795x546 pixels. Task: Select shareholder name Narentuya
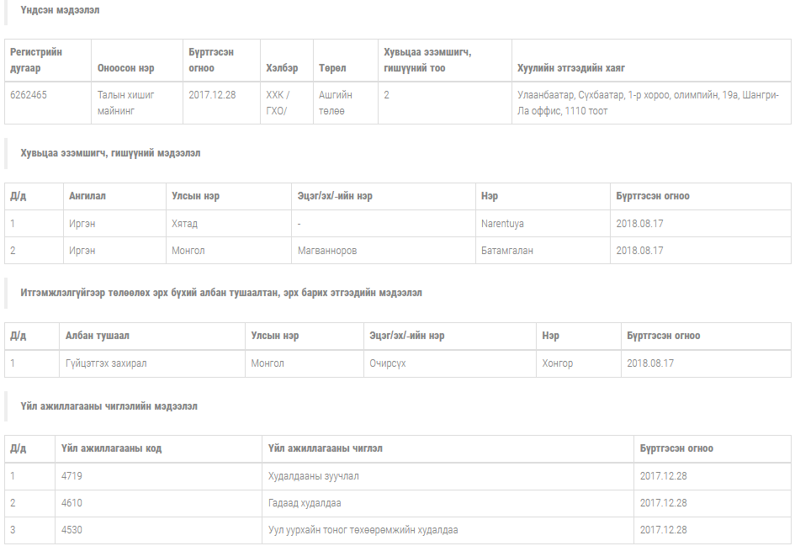pyautogui.click(x=502, y=224)
